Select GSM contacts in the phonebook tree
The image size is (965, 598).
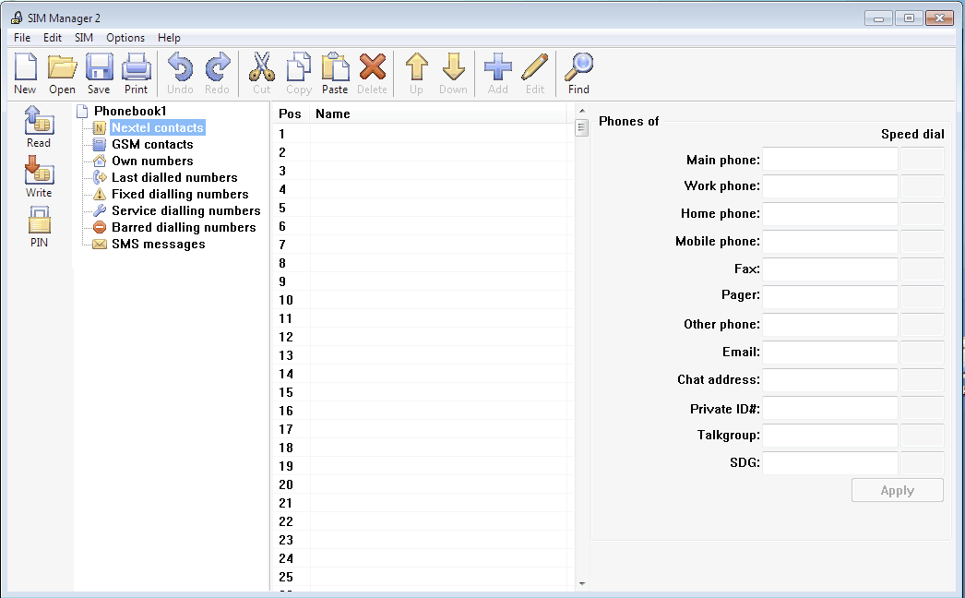click(151, 144)
